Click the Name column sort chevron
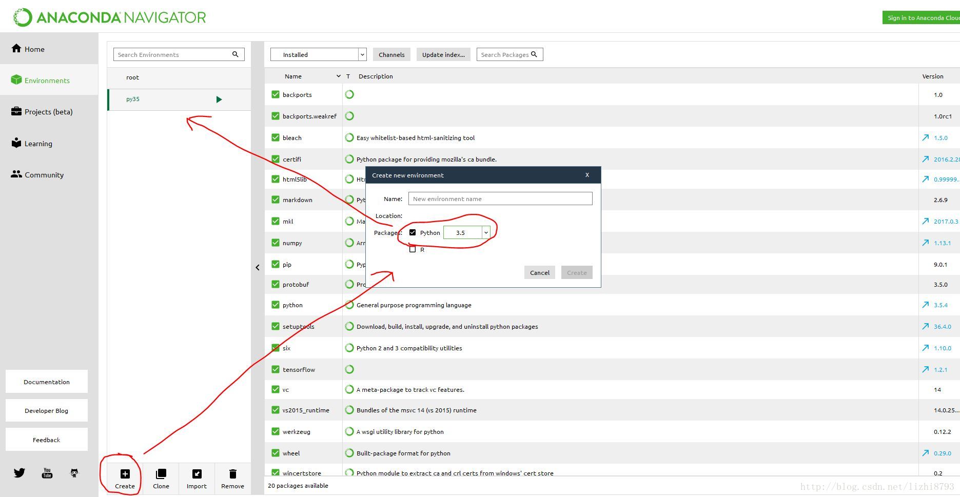Image resolution: width=960 pixels, height=497 pixels. point(338,76)
